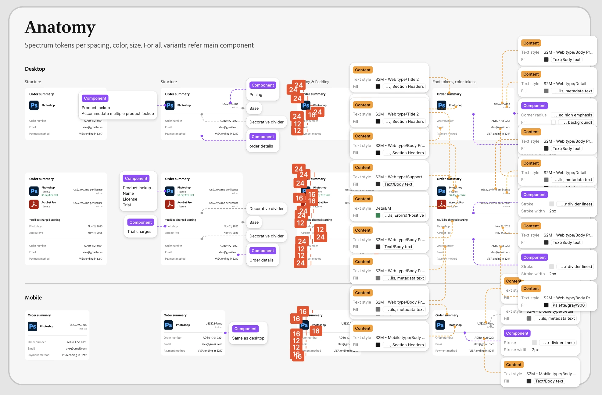The width and height of the screenshot is (602, 395).
Task: Click the 'Pricing' callout label
Action: pos(256,95)
